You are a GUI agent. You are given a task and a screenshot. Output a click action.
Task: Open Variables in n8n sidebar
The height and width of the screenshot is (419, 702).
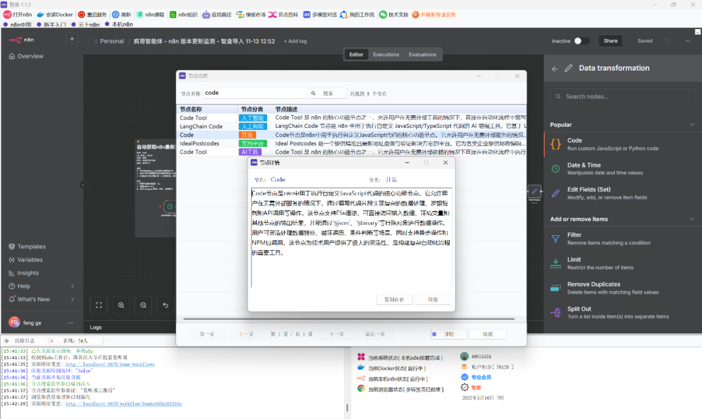26,260
